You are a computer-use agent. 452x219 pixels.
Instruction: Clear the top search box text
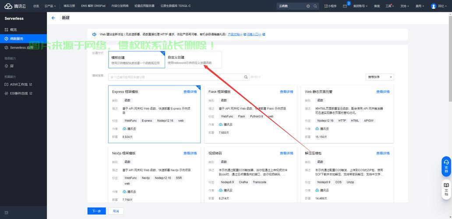pyautogui.click(x=308, y=6)
